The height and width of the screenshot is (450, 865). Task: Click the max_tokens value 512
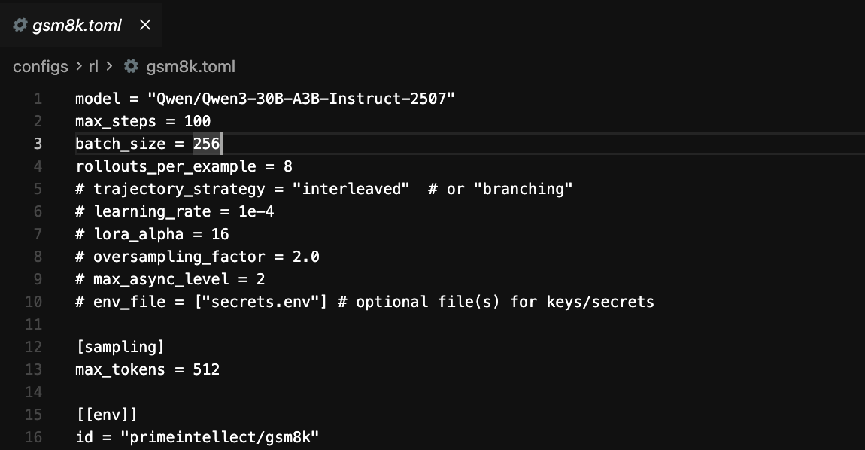206,369
